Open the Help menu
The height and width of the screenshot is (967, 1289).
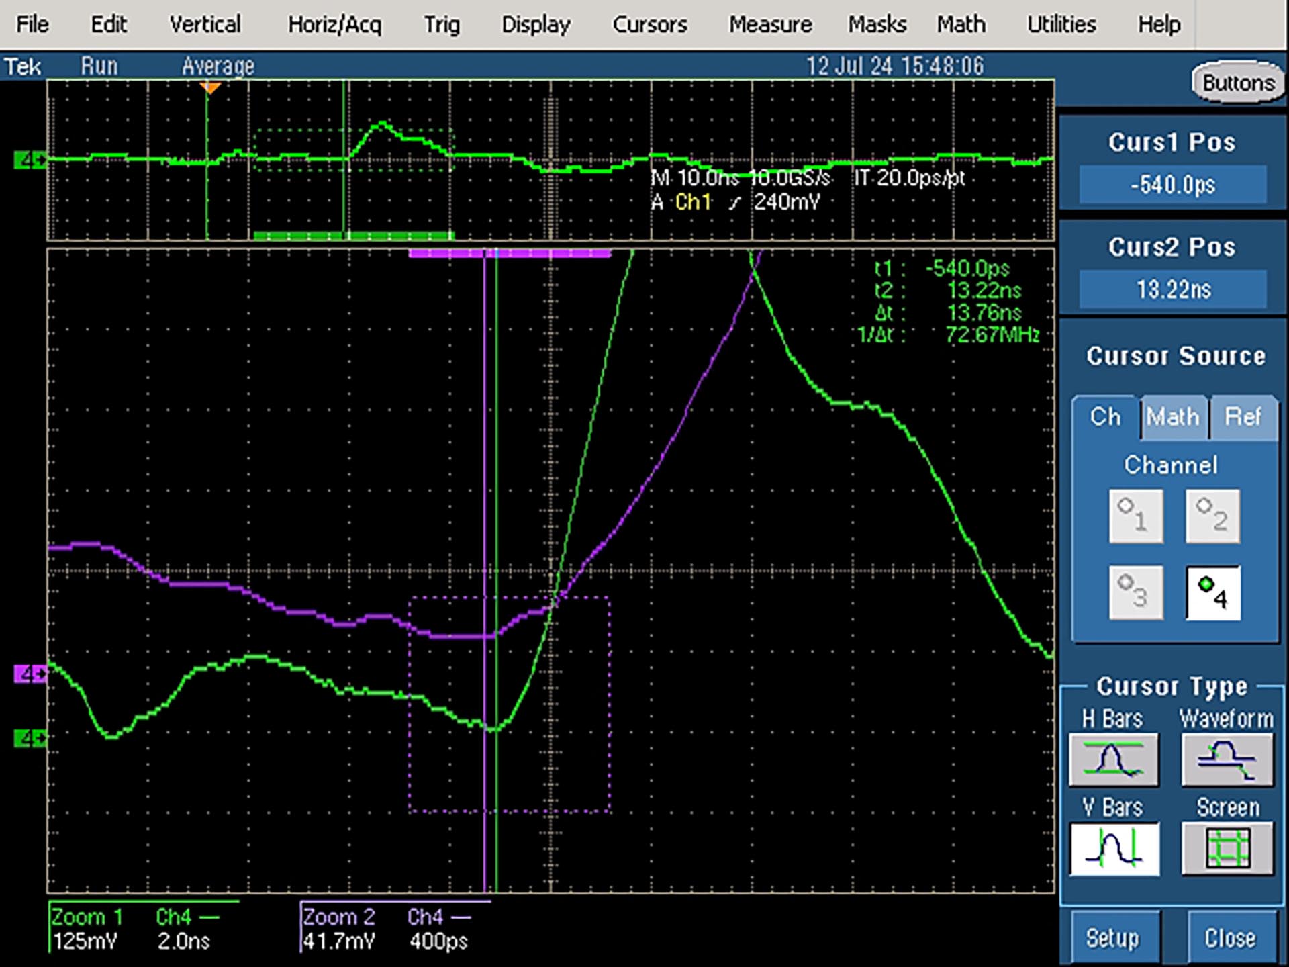pyautogui.click(x=1159, y=25)
